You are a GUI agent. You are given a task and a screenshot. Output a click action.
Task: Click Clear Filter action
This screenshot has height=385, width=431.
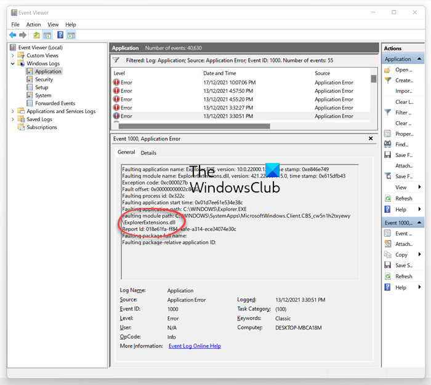pyautogui.click(x=403, y=123)
